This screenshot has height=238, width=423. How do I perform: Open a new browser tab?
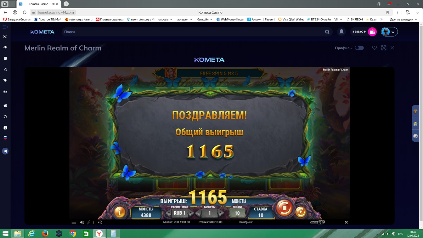click(x=66, y=4)
